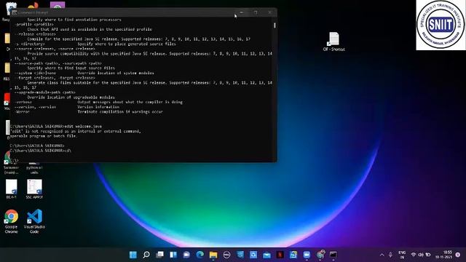This screenshot has width=466, height=262.
Task: Show hidden system tray icons chevron
Action: click(x=382, y=255)
